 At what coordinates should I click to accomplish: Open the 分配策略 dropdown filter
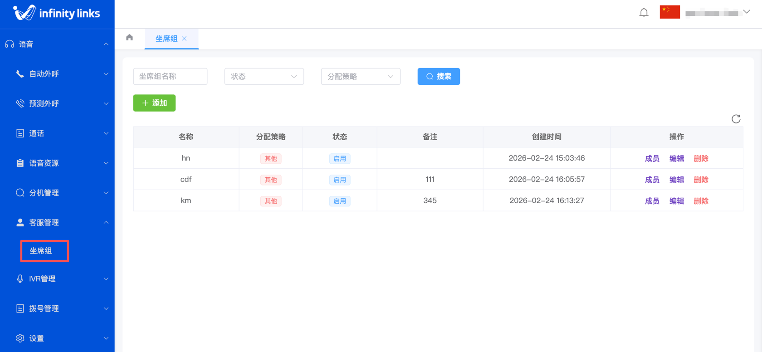tap(360, 77)
